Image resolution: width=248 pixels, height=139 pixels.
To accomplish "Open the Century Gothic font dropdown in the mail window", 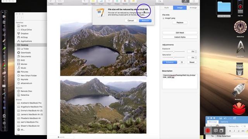I will pos(235,126).
